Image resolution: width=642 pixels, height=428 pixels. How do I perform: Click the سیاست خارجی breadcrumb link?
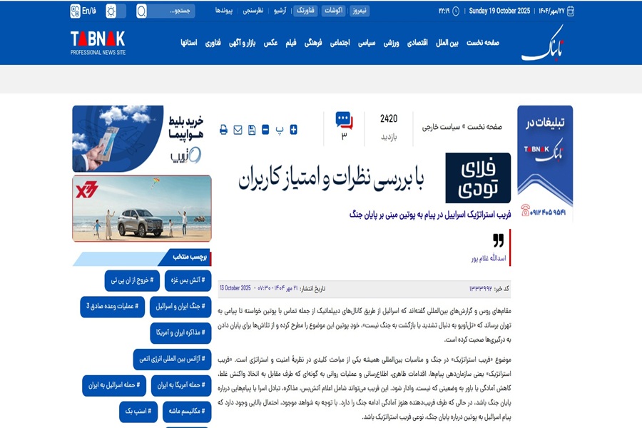(441, 127)
